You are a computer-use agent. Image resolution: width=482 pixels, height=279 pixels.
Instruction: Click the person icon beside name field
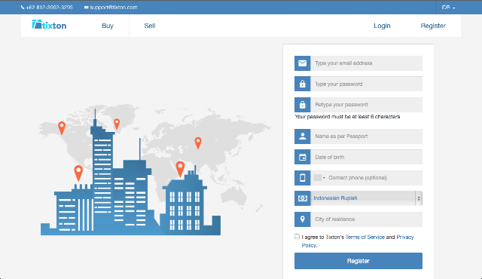(303, 136)
